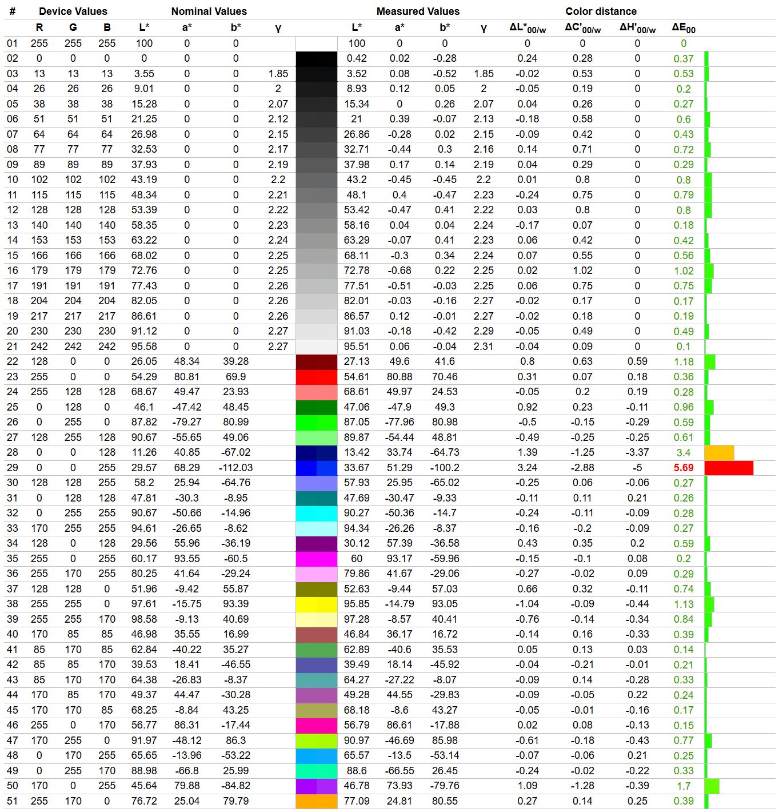This screenshot has height=812, width=783.
Task: Click the ΔE00 value 1.02 in row 16
Action: pos(684,270)
